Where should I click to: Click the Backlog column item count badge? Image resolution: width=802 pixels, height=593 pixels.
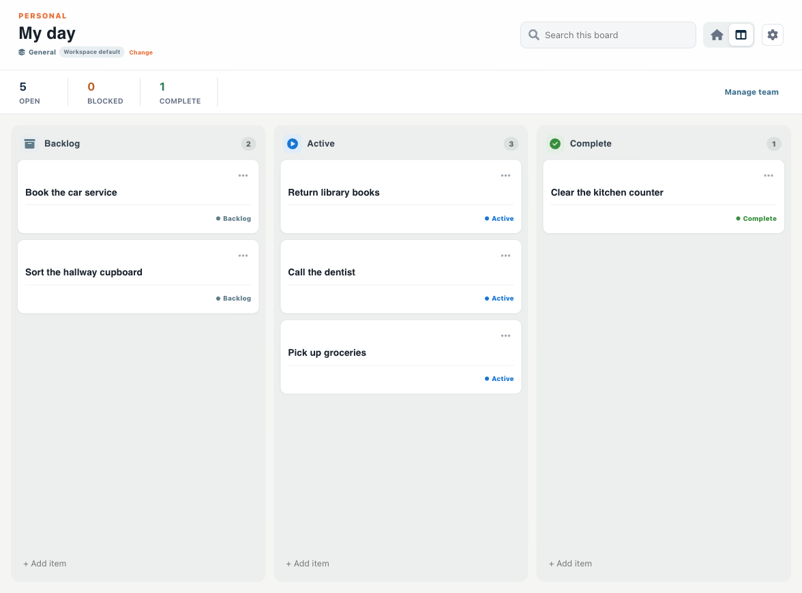(x=248, y=144)
